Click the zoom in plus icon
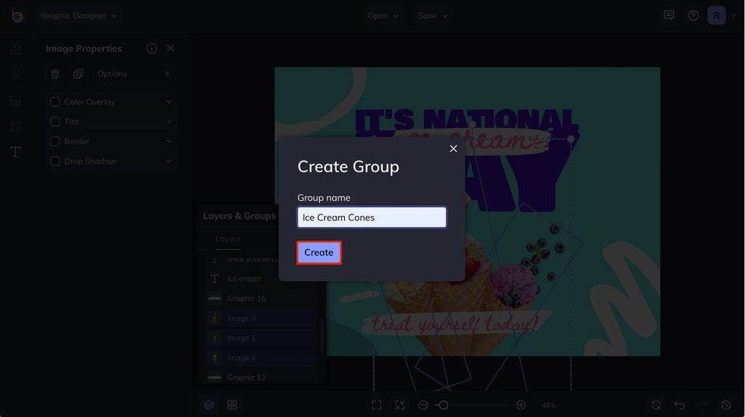 521,405
